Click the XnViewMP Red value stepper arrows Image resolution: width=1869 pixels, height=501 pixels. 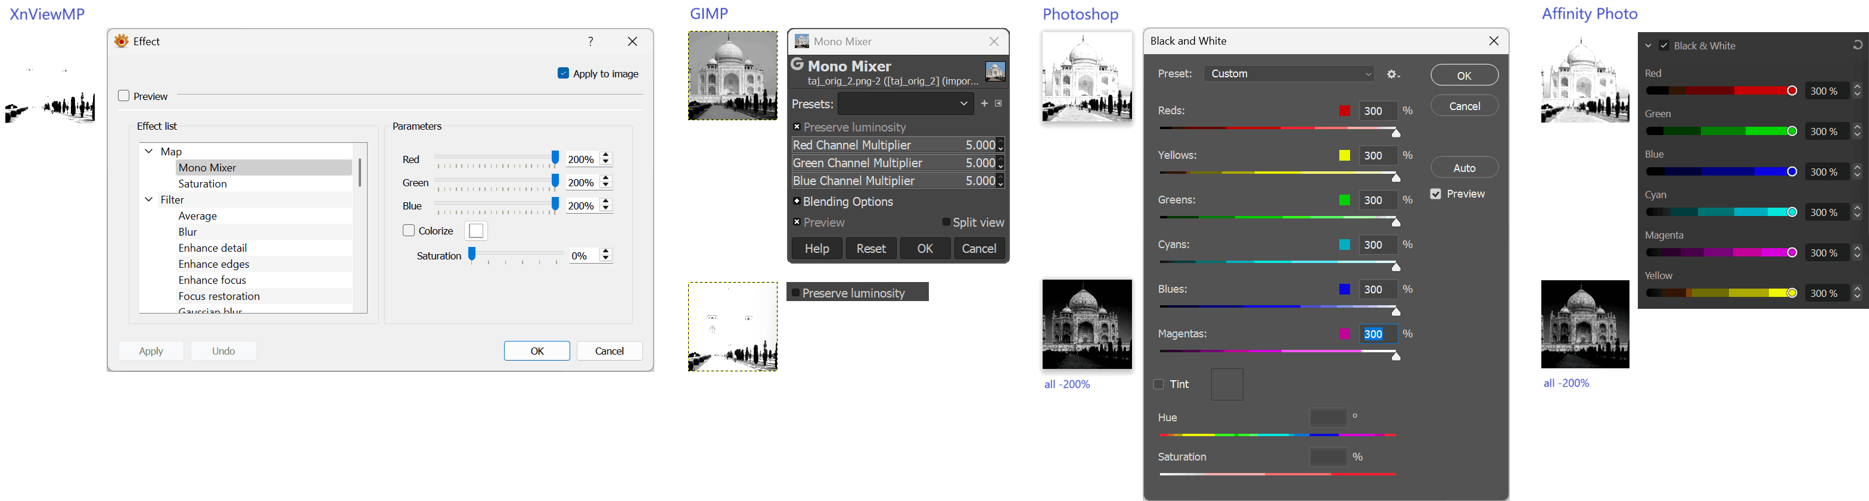607,159
